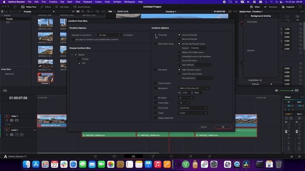Select the Timeline 1 thumbnail in media pool
Image resolution: width=305 pixels, height=171 pixels.
coord(45,77)
